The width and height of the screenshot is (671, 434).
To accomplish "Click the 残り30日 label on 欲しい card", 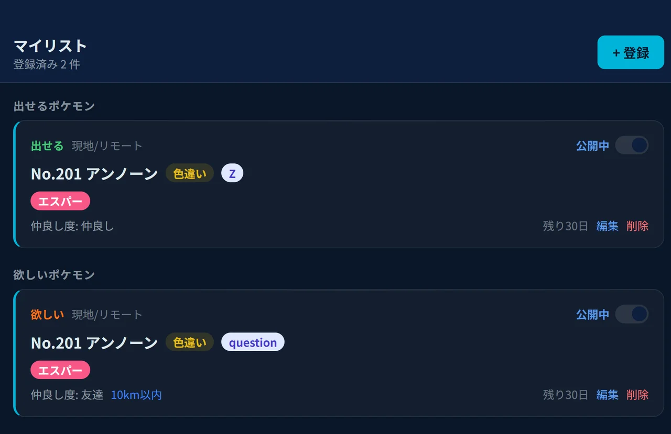I will pos(565,395).
